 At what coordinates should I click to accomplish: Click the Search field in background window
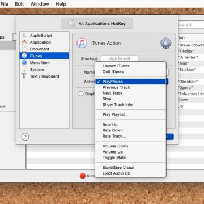(191, 25)
